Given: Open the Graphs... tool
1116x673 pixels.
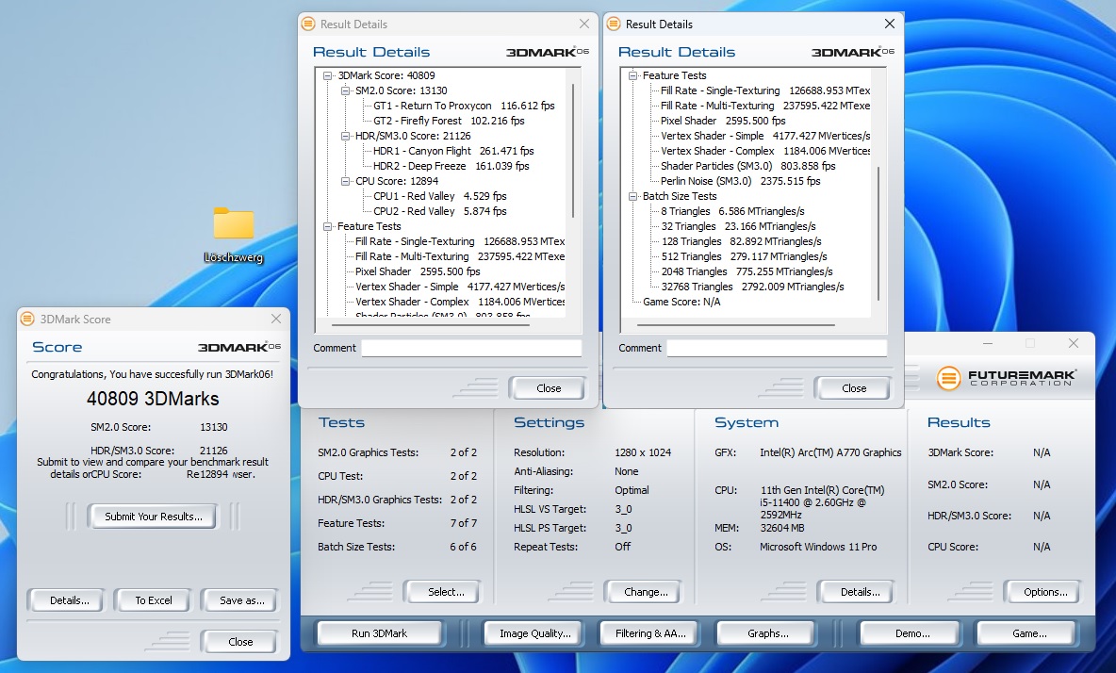Looking at the screenshot, I should click(x=767, y=633).
